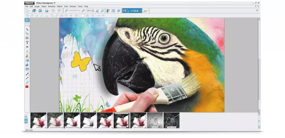Click the effects strip scrollbar down arrow
Viewport: 285px width, 138px height.
pyautogui.click(x=259, y=127)
